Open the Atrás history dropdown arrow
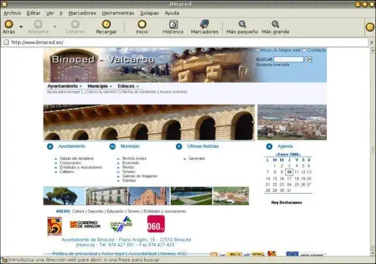Screen dimensions: 376x264 click(x=21, y=27)
